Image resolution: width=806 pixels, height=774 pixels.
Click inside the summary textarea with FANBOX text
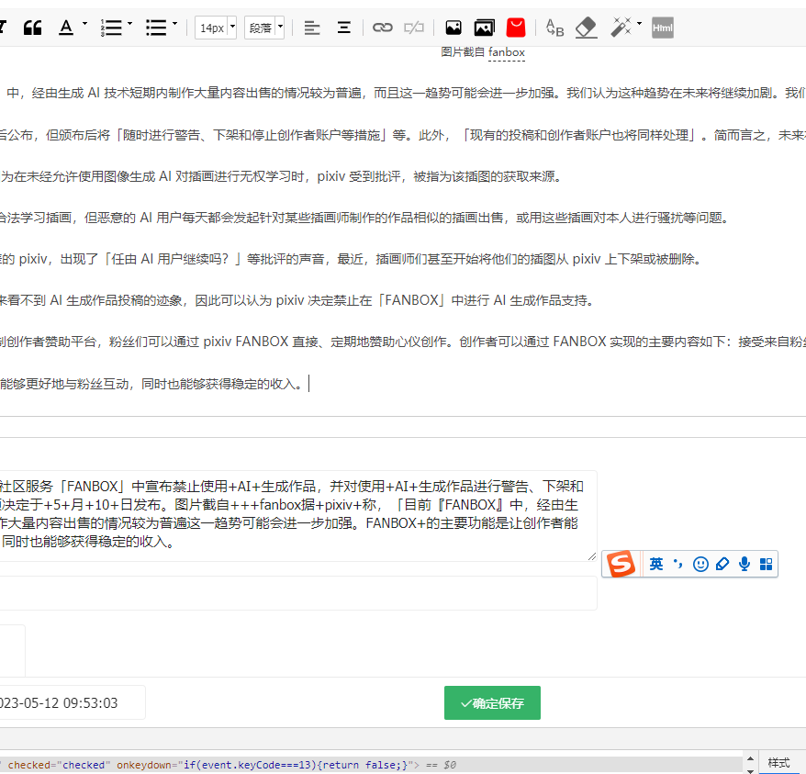pyautogui.click(x=298, y=514)
